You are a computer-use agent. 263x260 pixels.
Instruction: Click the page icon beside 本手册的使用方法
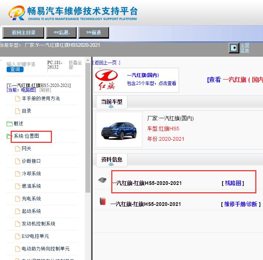(18, 99)
